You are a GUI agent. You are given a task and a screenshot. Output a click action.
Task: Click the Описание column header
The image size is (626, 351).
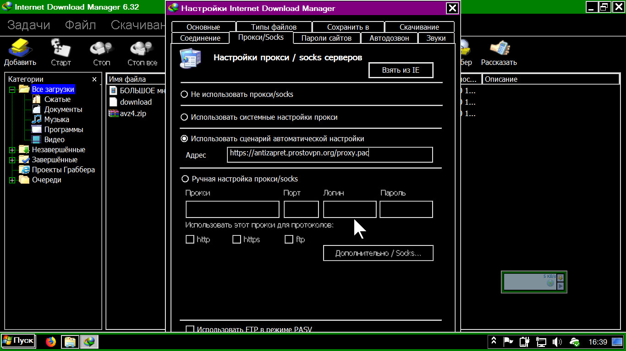[x=550, y=79]
